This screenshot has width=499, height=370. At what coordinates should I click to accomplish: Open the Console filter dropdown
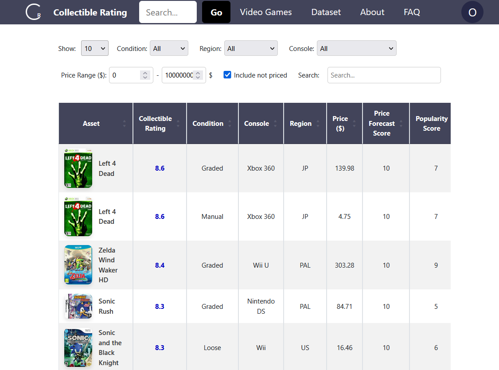(356, 48)
